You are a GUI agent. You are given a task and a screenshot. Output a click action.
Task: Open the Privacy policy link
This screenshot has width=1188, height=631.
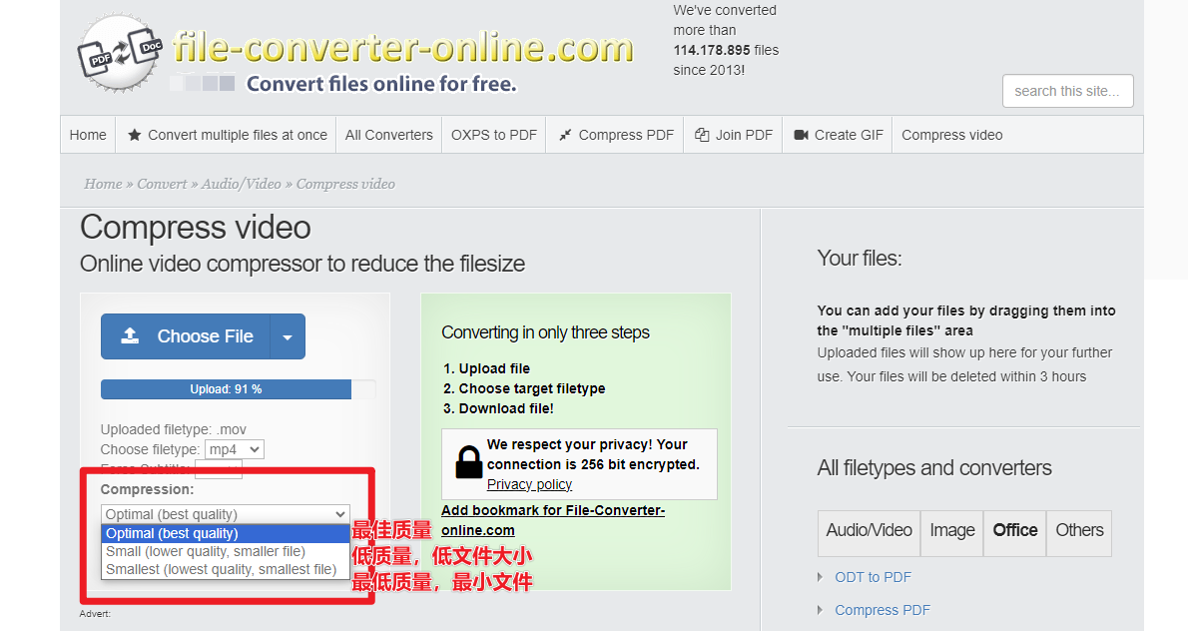click(x=529, y=485)
